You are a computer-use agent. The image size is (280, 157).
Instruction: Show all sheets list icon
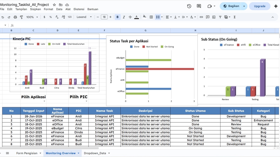pyautogui.click(x=7, y=153)
